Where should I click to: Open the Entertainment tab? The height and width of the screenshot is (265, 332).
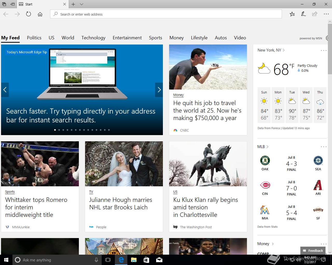(127, 38)
